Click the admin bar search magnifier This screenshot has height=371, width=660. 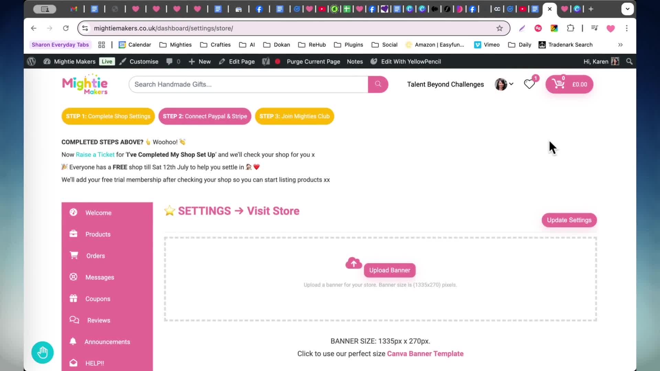point(629,61)
